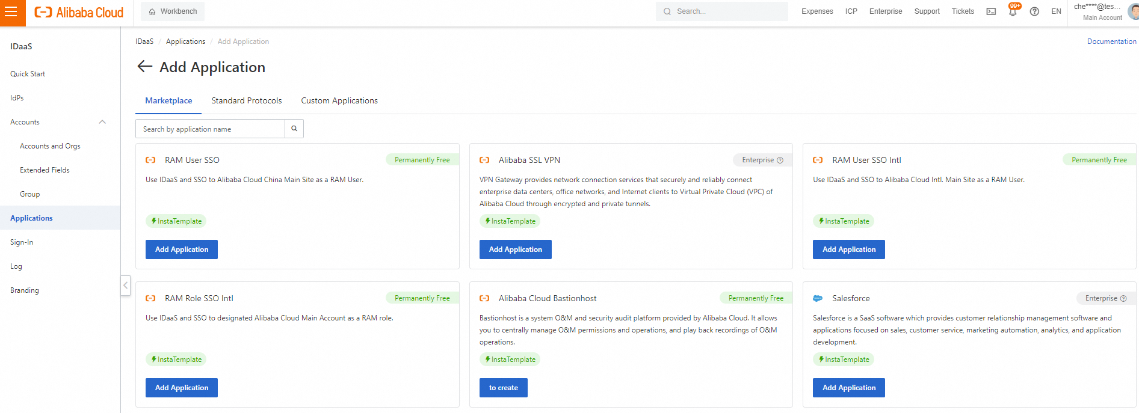Open the Enterprise menu

886,11
